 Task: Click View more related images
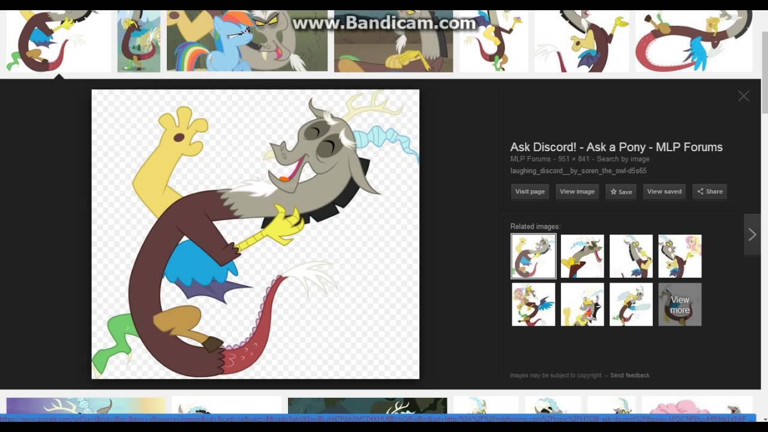[x=680, y=305]
